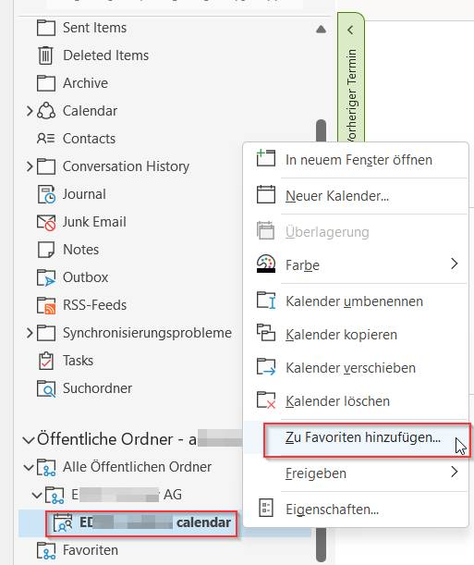Expand the Calendar folder
474x565 pixels.
click(x=30, y=111)
